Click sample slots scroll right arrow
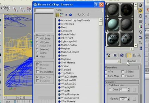The height and width of the screenshot is (103, 149). (x=132, y=49)
